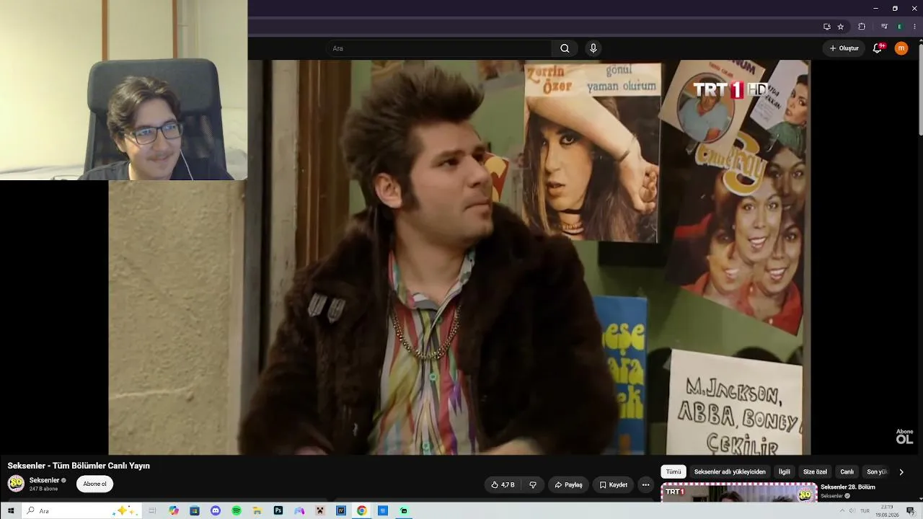Viewport: 923px width, 519px height.
Task: Select the 'İlgili' filter chip
Action: (x=785, y=472)
